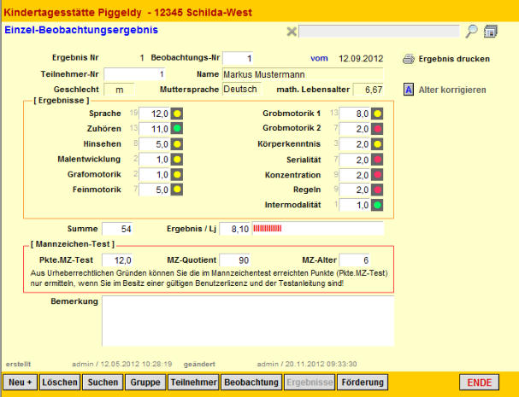
Task: Click the Name field Markus Mustermann
Action: point(303,74)
